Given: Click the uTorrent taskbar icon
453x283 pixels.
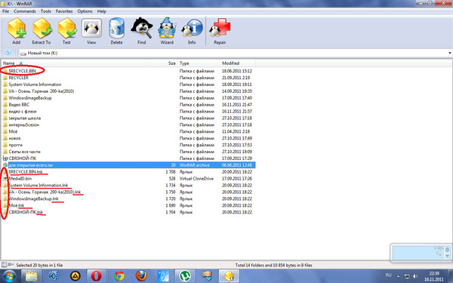Looking at the screenshot, I should click(185, 276).
